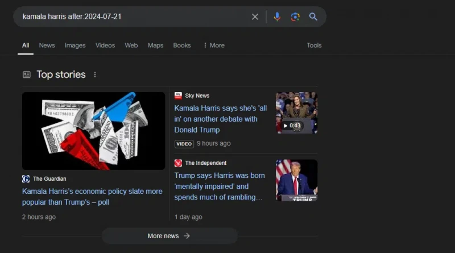Play the 0:43 Sky News video thumbnail
Screen dimensions: 455x253
[x=296, y=113]
